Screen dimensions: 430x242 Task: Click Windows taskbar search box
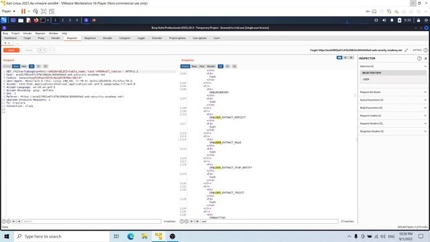click(61, 236)
